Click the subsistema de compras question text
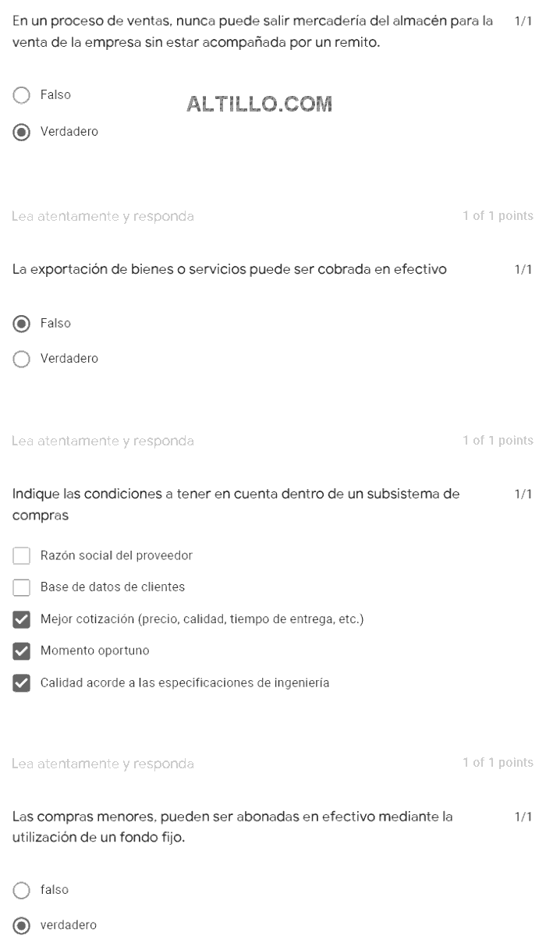This screenshot has height=943, width=546. pos(236,505)
